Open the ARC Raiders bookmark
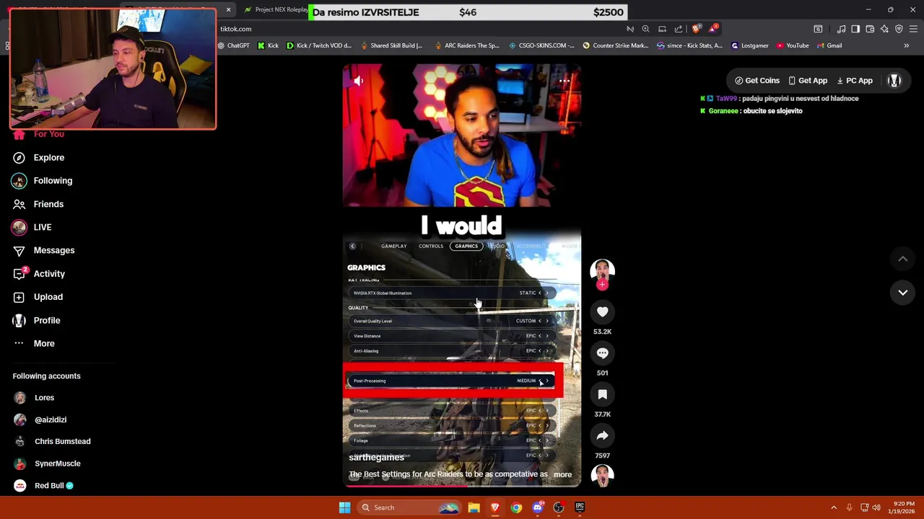This screenshot has width=924, height=519. [x=467, y=45]
